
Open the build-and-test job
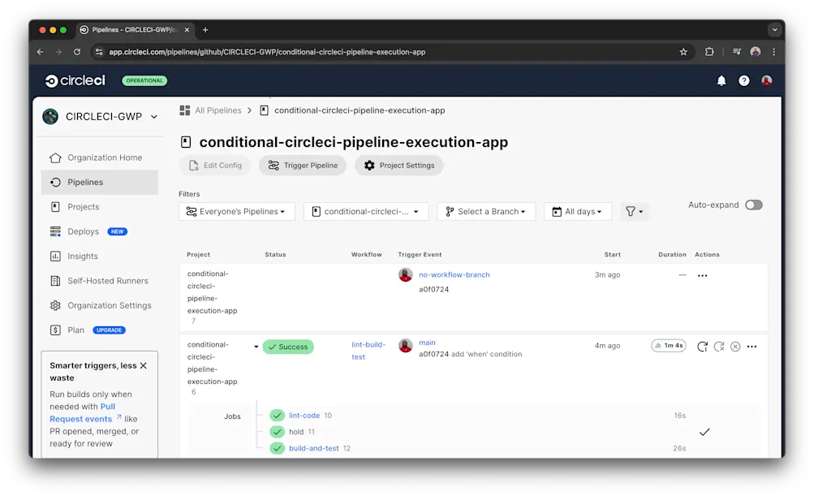pos(313,448)
